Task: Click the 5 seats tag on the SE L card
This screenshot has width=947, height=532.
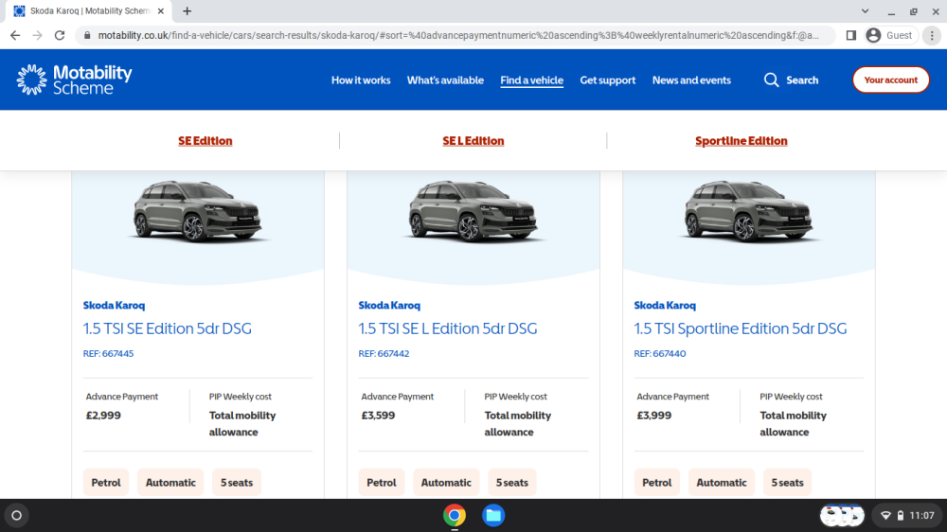Action: pos(512,483)
